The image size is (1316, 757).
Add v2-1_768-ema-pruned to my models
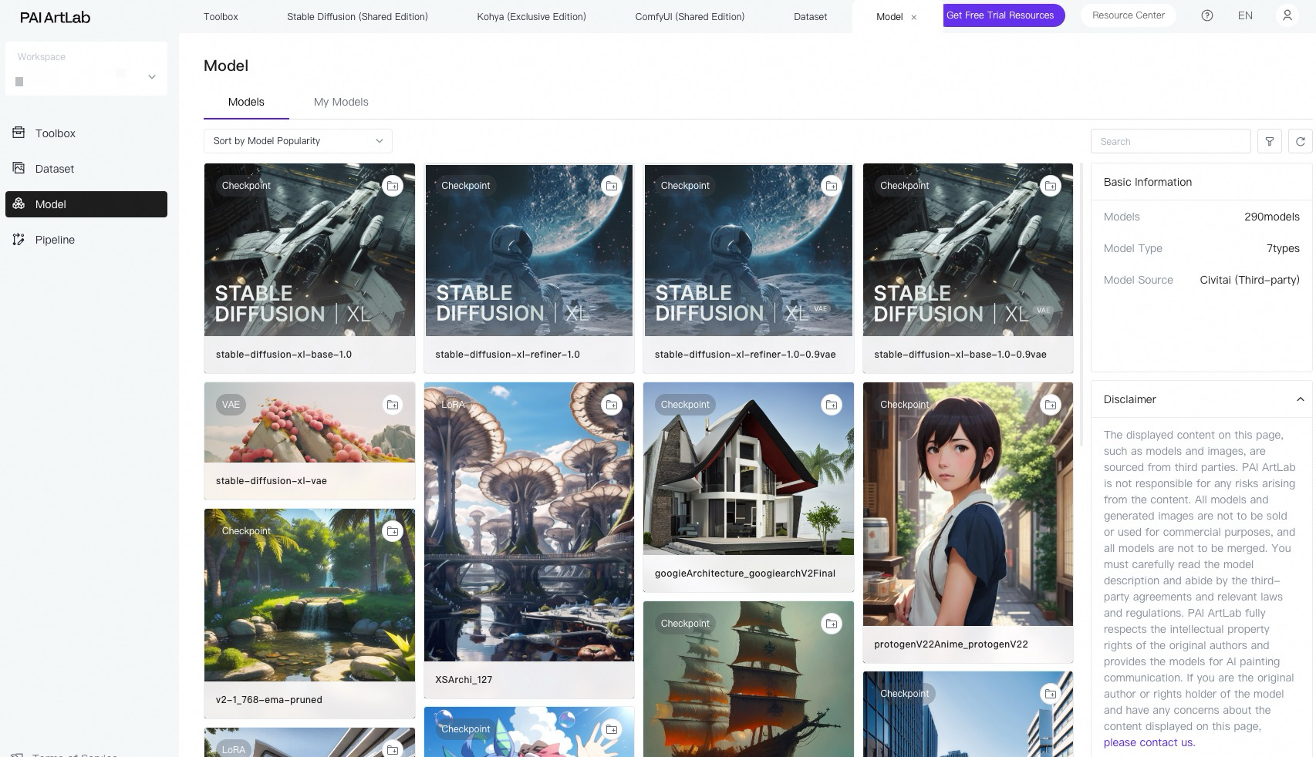pos(393,531)
